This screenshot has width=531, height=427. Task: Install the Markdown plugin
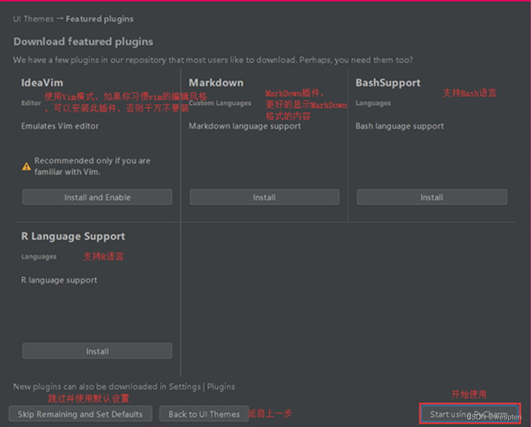[x=264, y=197]
